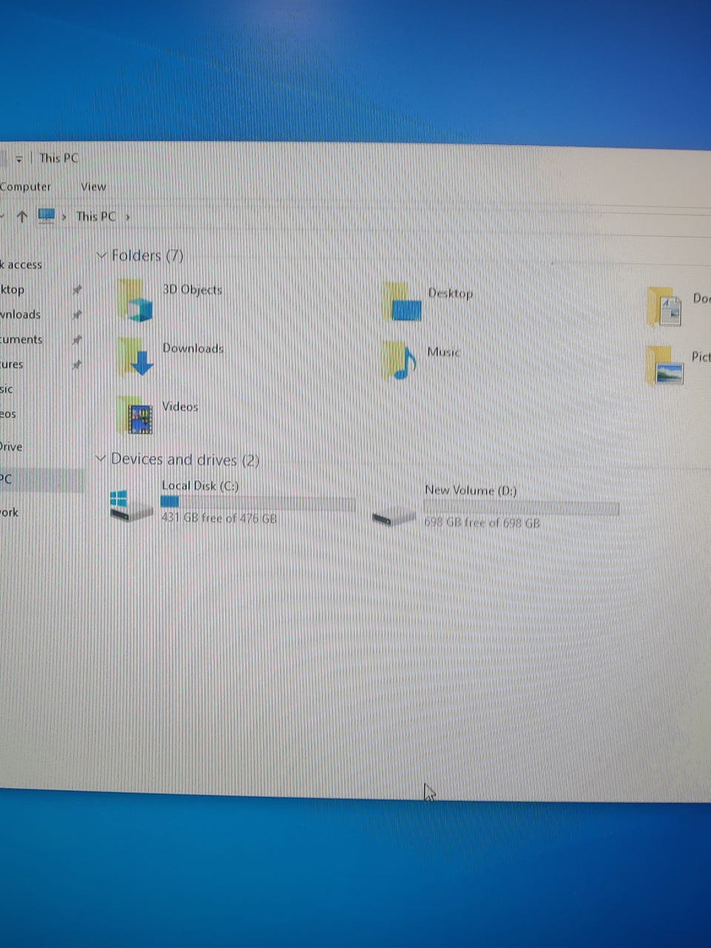Select Quick access in the navigation pane

[21, 264]
